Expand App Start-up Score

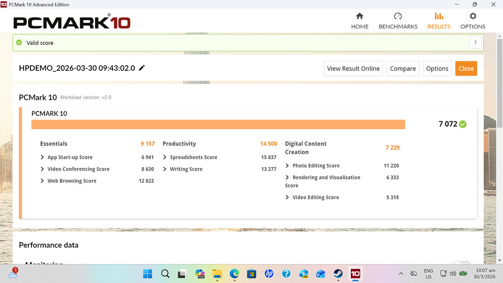coord(43,157)
